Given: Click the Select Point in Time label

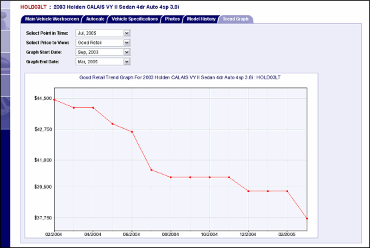Looking at the screenshot, I should coord(47,33).
